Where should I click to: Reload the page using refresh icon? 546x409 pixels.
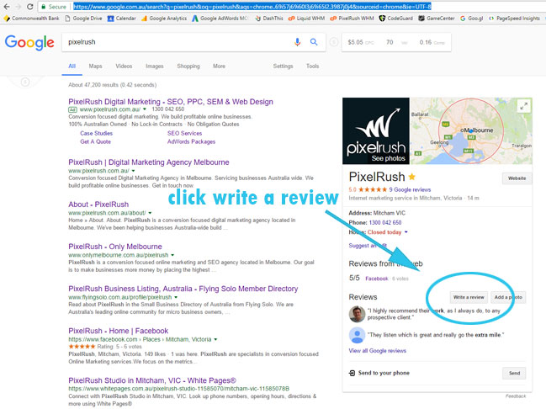pyautogui.click(x=31, y=5)
